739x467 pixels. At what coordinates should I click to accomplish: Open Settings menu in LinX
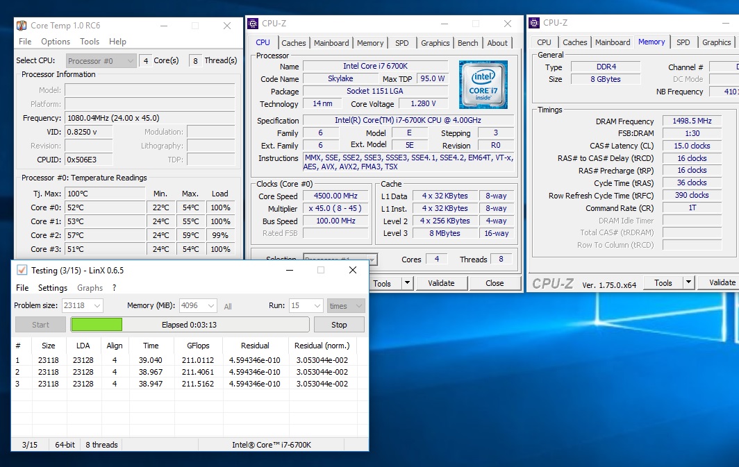pos(52,288)
